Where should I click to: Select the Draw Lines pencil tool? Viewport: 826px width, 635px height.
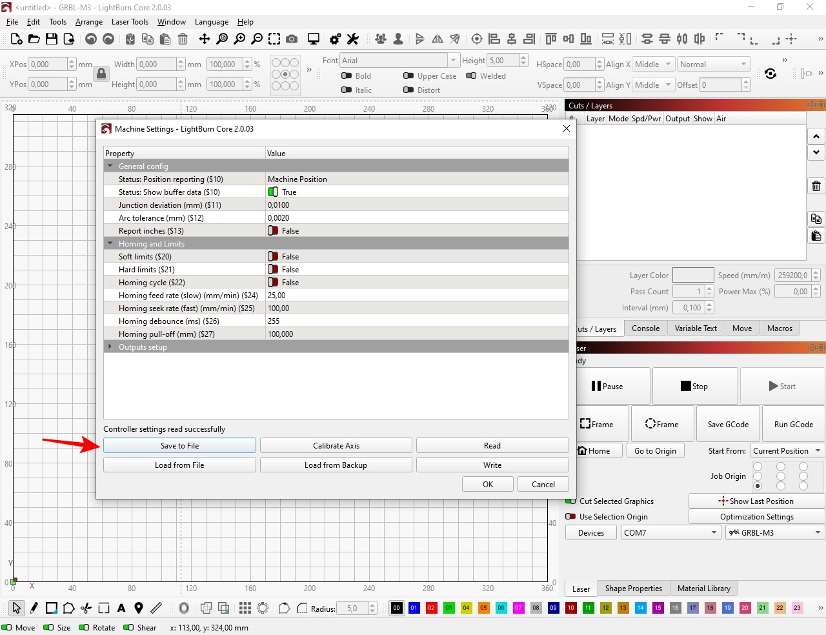[x=34, y=608]
